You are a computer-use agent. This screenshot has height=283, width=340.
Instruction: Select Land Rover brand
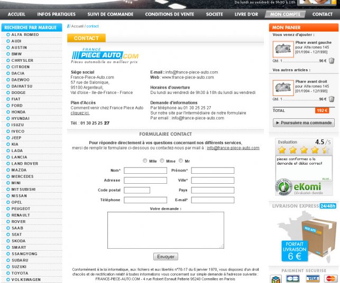(25, 164)
